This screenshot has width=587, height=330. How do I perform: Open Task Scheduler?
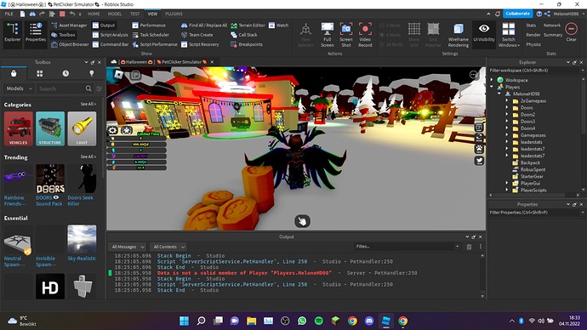pos(151,35)
